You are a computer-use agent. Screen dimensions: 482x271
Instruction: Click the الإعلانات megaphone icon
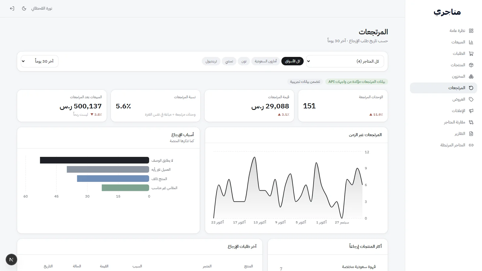[471, 111]
